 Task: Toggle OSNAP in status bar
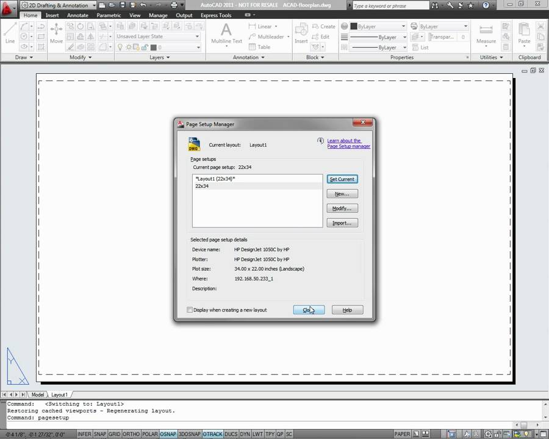[168, 434]
